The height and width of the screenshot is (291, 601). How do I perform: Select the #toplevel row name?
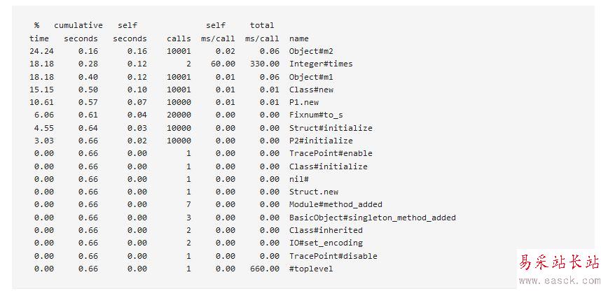[311, 269]
